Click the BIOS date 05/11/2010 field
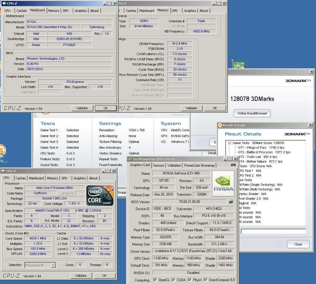The width and height of the screenshot is (316, 284). click(x=69, y=69)
